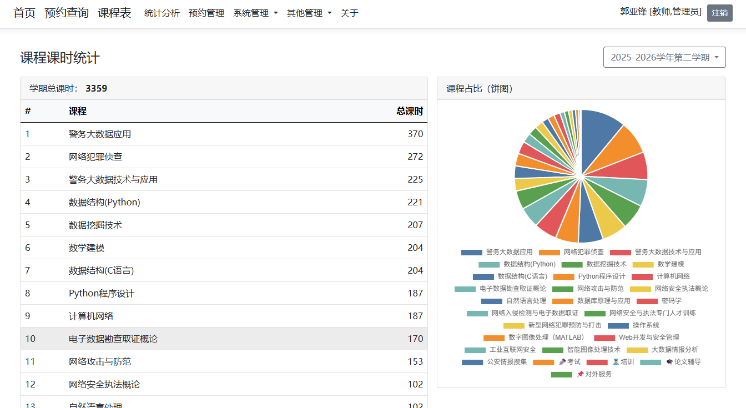Open the 预约查询 page

67,13
